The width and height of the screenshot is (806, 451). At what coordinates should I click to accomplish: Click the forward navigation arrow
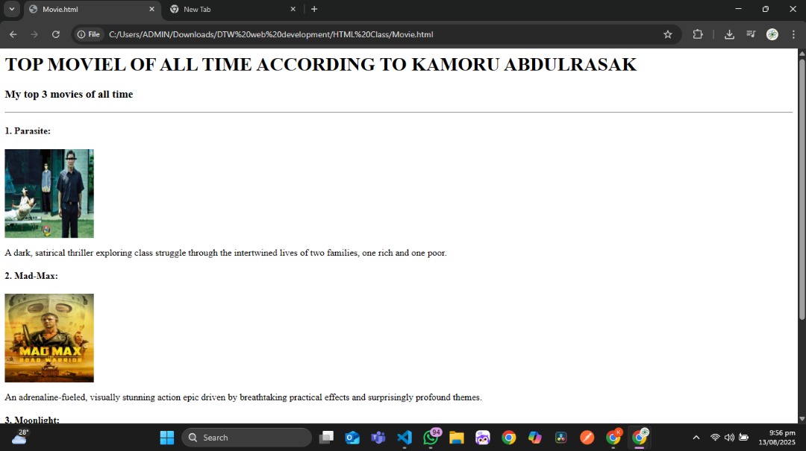[x=34, y=34]
